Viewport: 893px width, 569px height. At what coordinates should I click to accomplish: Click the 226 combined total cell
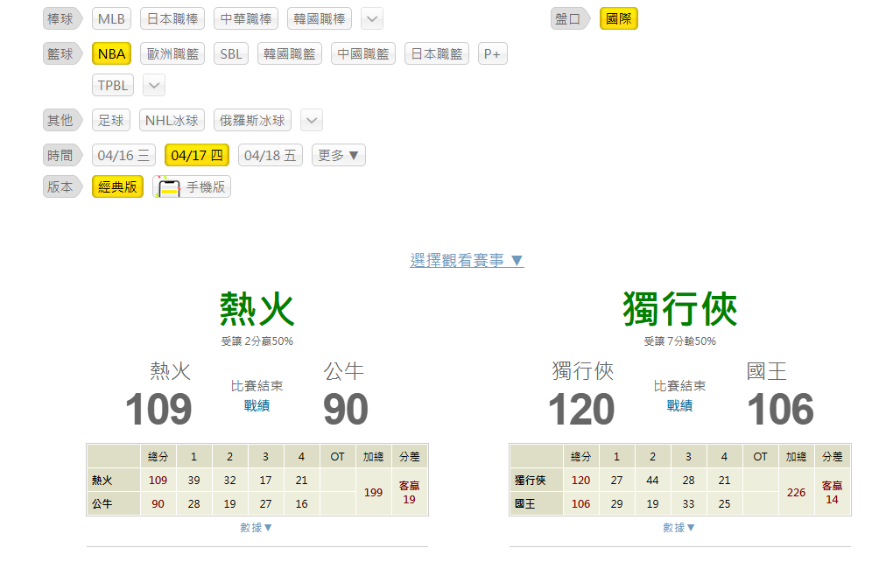tap(796, 492)
